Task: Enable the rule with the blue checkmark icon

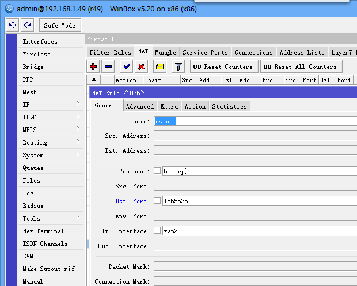Action: 127,67
